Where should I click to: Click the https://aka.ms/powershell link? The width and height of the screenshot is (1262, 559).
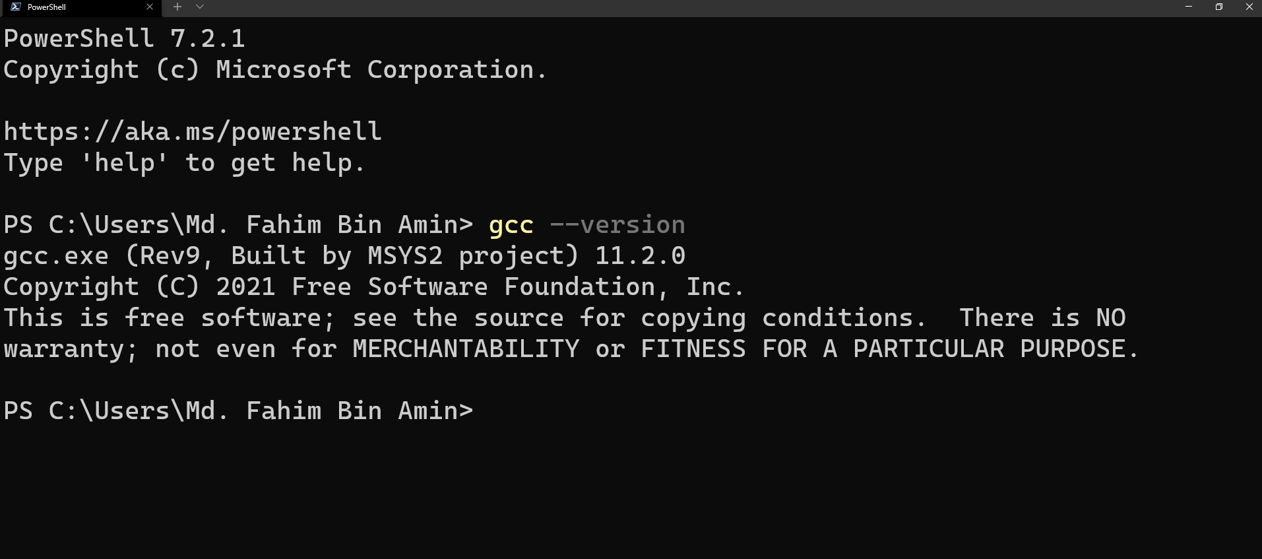click(193, 132)
